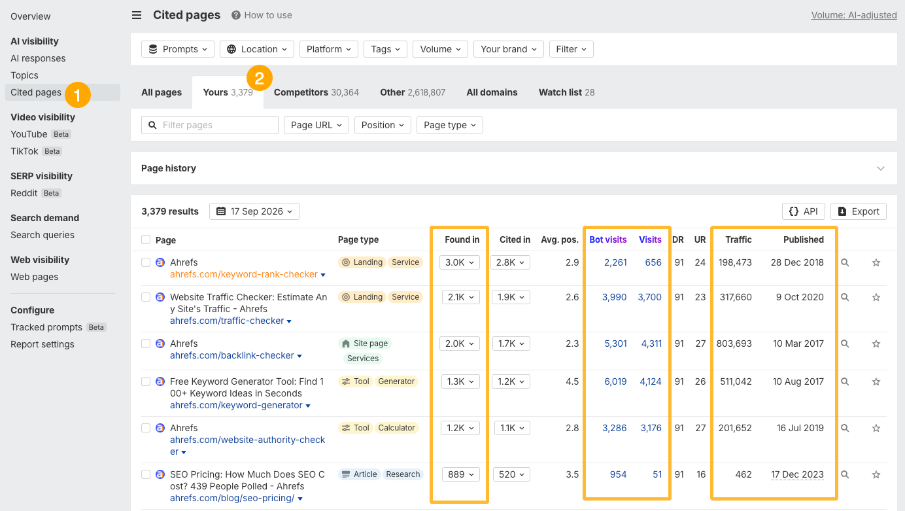Check the website-authority-checker row checkbox
Viewport: 905px width, 511px height.
146,428
